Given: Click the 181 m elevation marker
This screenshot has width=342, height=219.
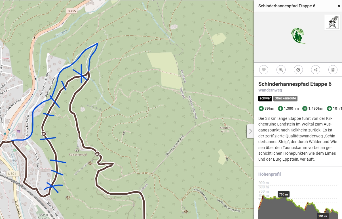Looking at the screenshot, I should click(323, 216).
